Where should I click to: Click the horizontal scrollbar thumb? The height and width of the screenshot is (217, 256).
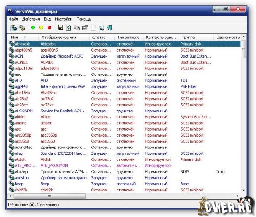(50, 196)
